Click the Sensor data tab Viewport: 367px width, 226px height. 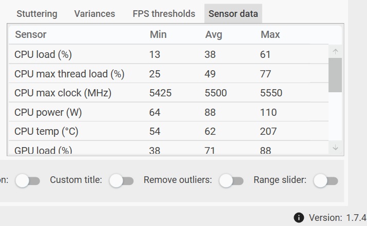[x=233, y=14]
